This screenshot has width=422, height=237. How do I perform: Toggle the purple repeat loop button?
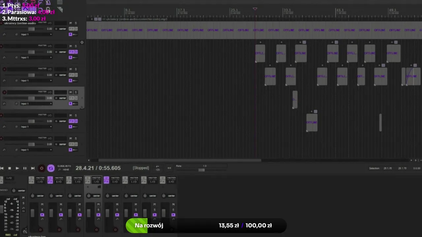pyautogui.click(x=51, y=168)
